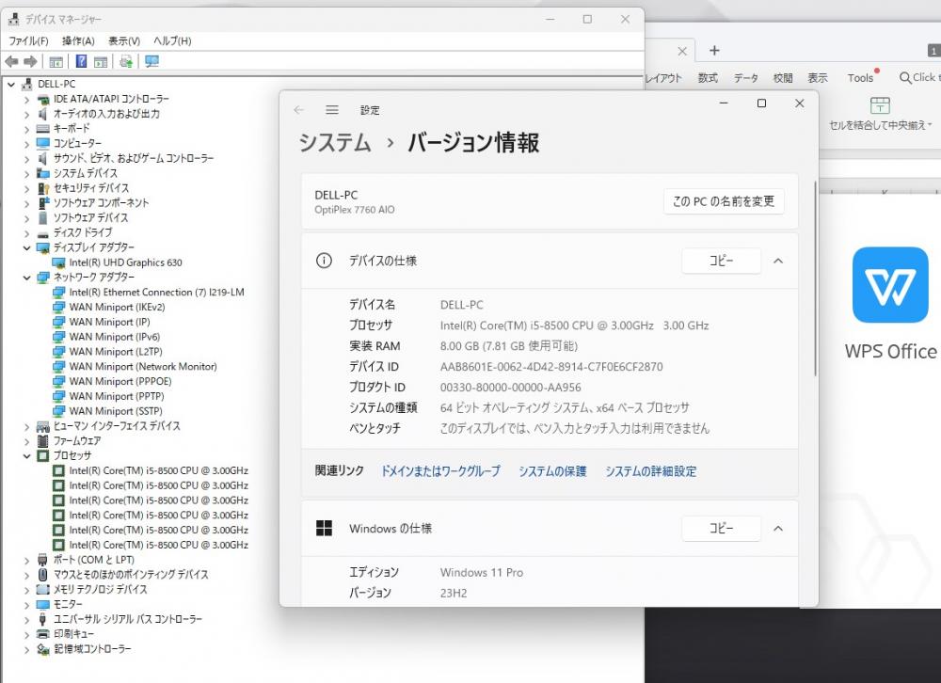
Task: Click the Back arrow in Device Manager toolbar
Action: [x=11, y=61]
